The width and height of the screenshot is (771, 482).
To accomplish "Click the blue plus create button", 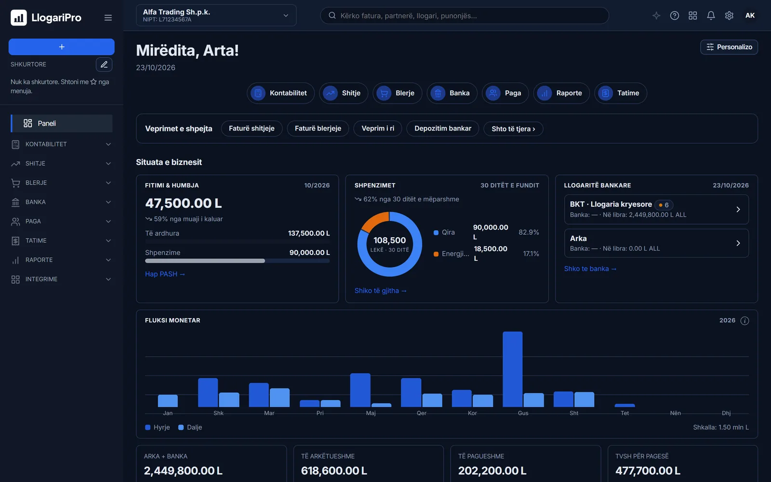I will (x=62, y=47).
